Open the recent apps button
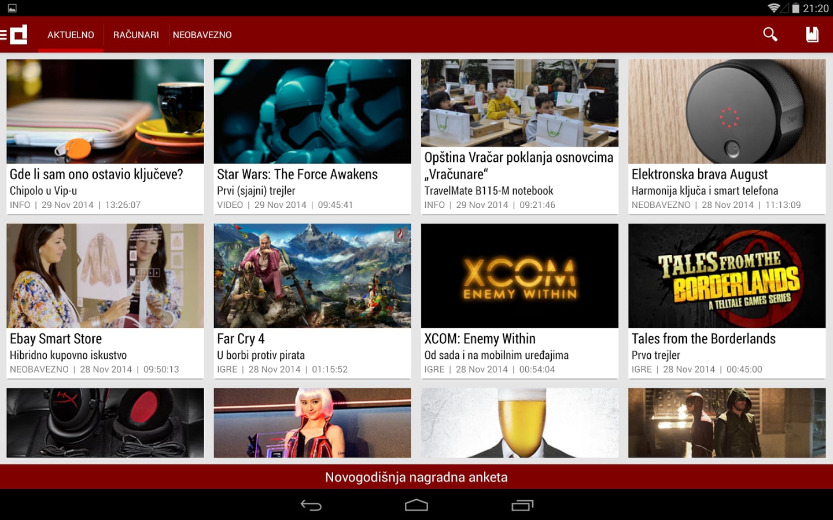This screenshot has height=520, width=833. tap(522, 506)
